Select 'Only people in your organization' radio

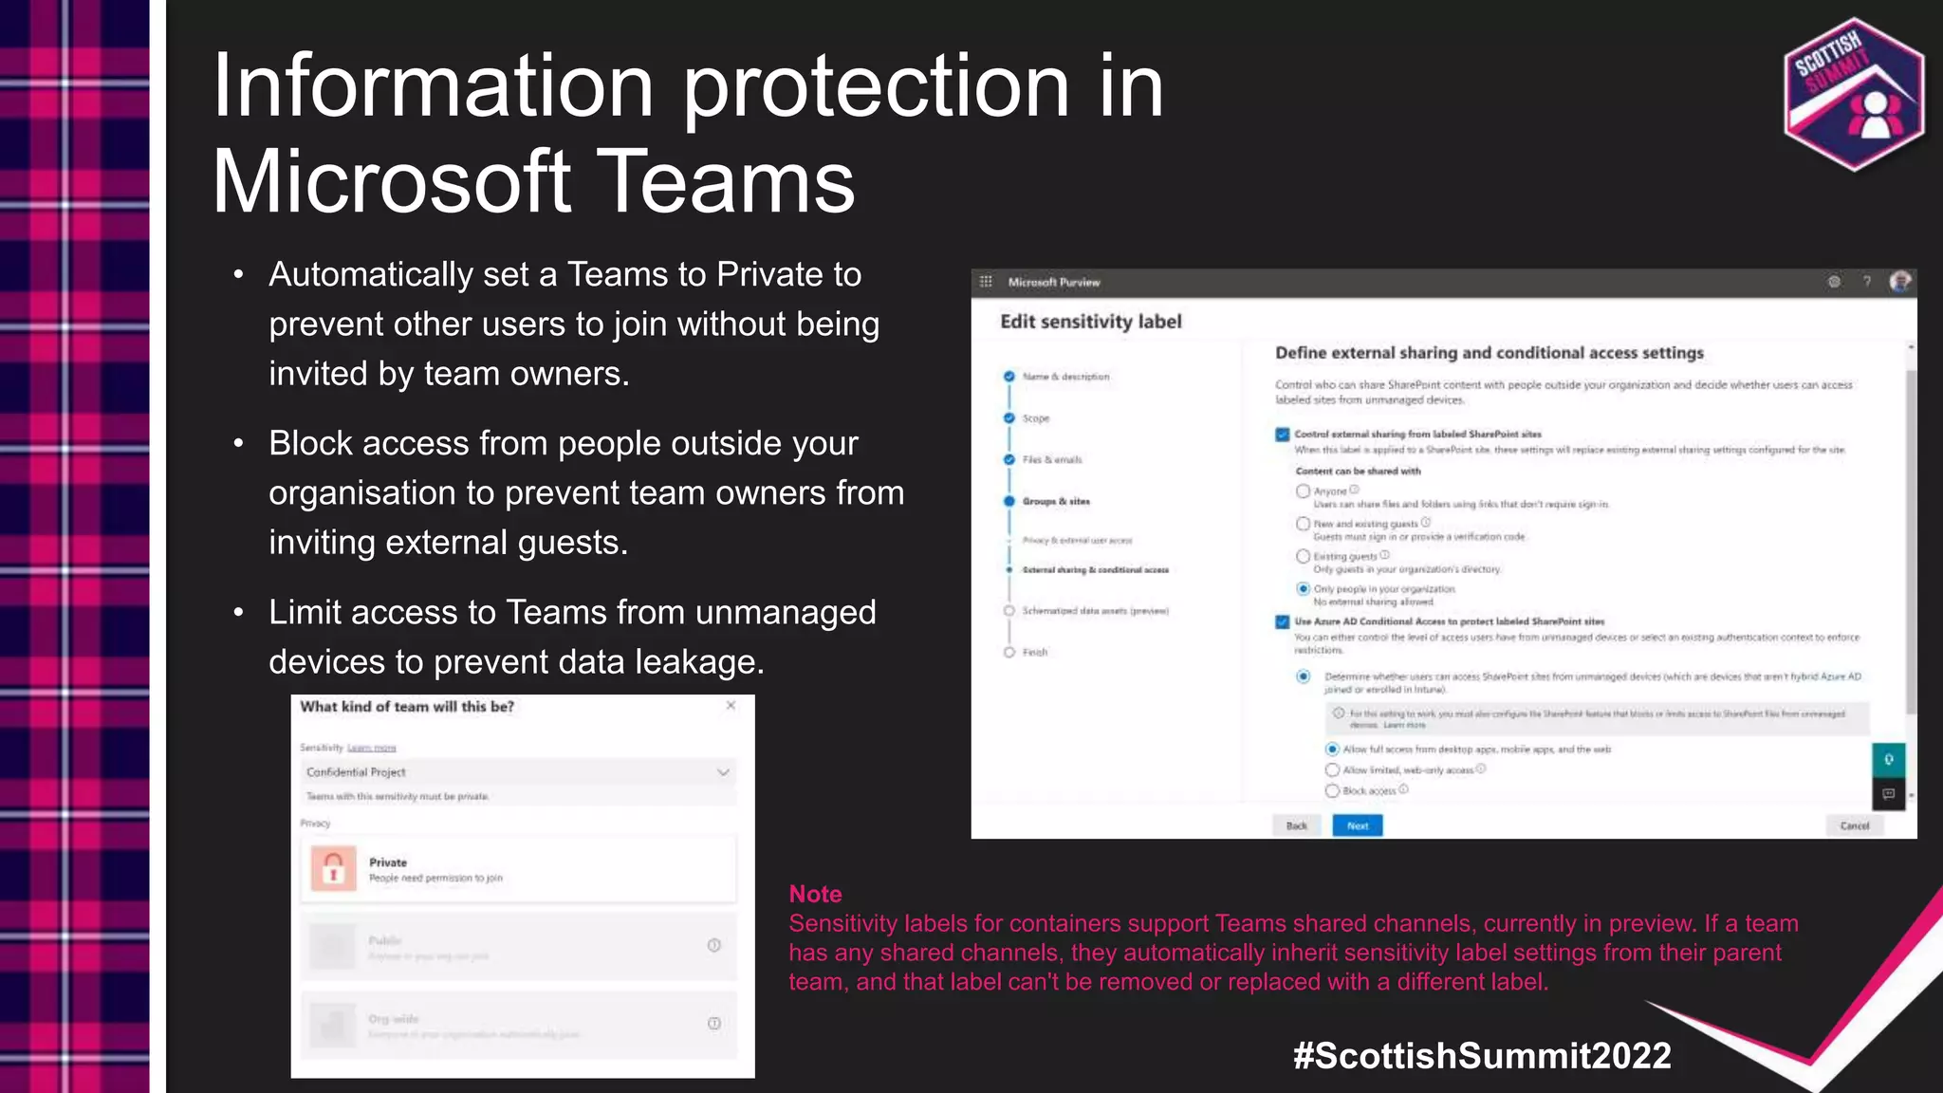[x=1304, y=589]
